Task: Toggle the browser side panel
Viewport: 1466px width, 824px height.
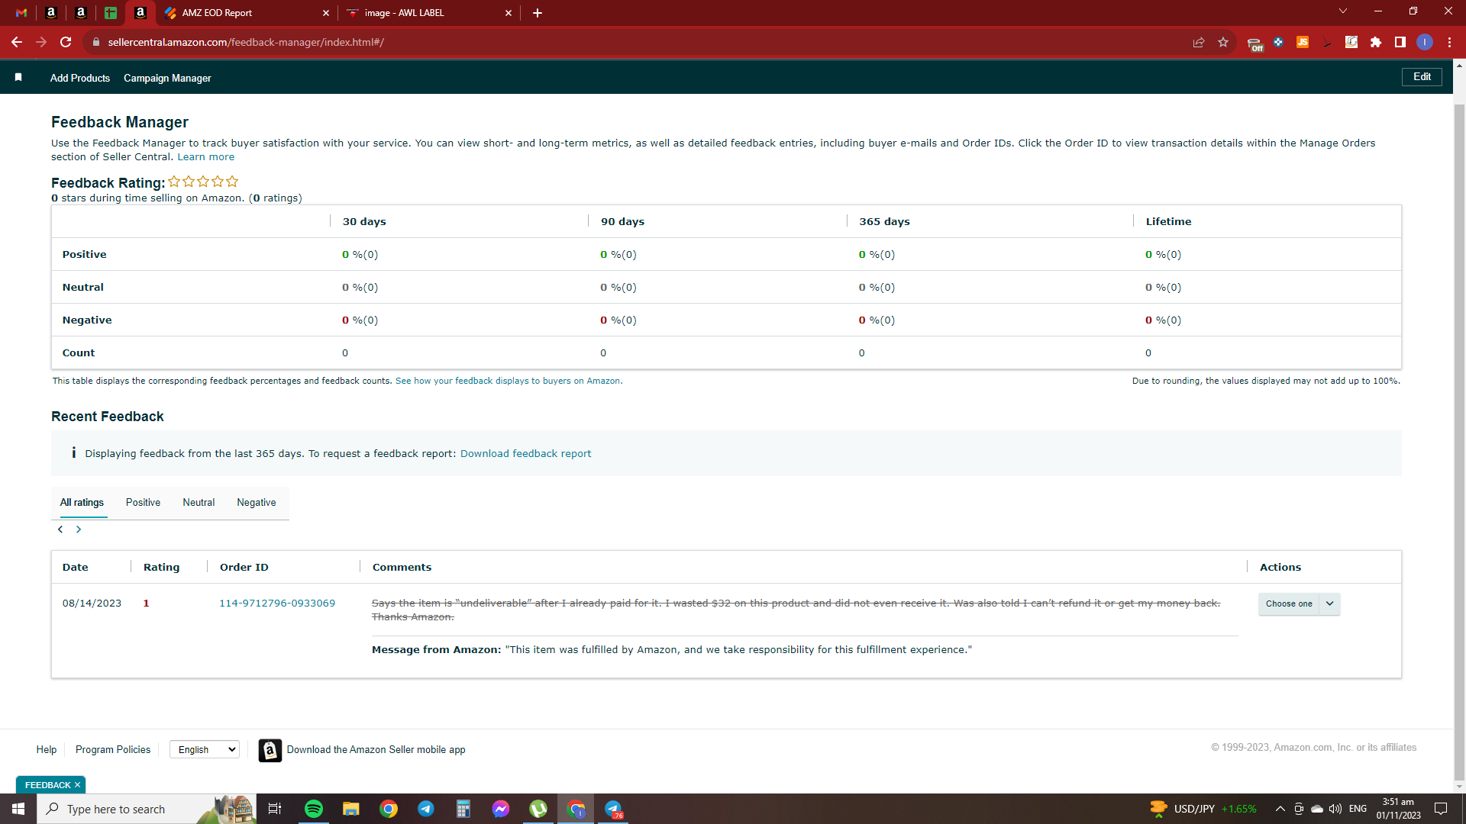Action: tap(1400, 42)
